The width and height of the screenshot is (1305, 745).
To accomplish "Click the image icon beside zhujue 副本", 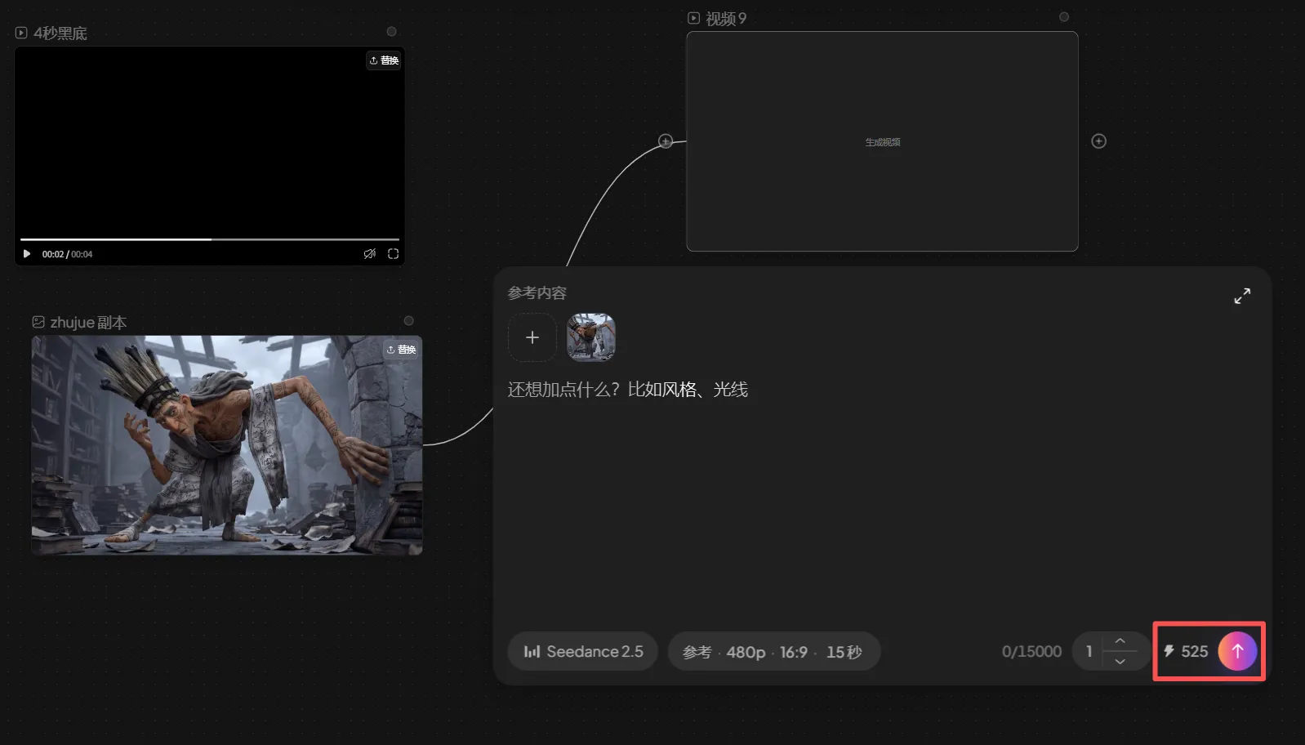I will pos(38,322).
